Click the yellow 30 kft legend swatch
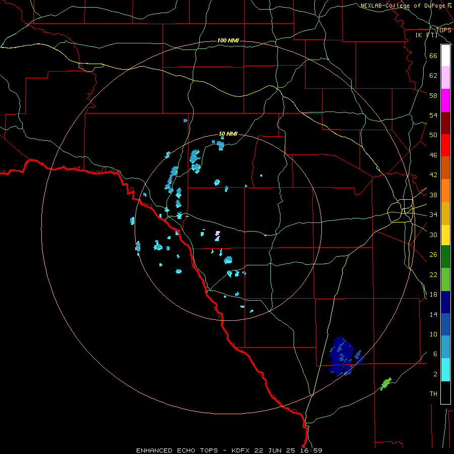The image size is (454, 454). [445, 235]
